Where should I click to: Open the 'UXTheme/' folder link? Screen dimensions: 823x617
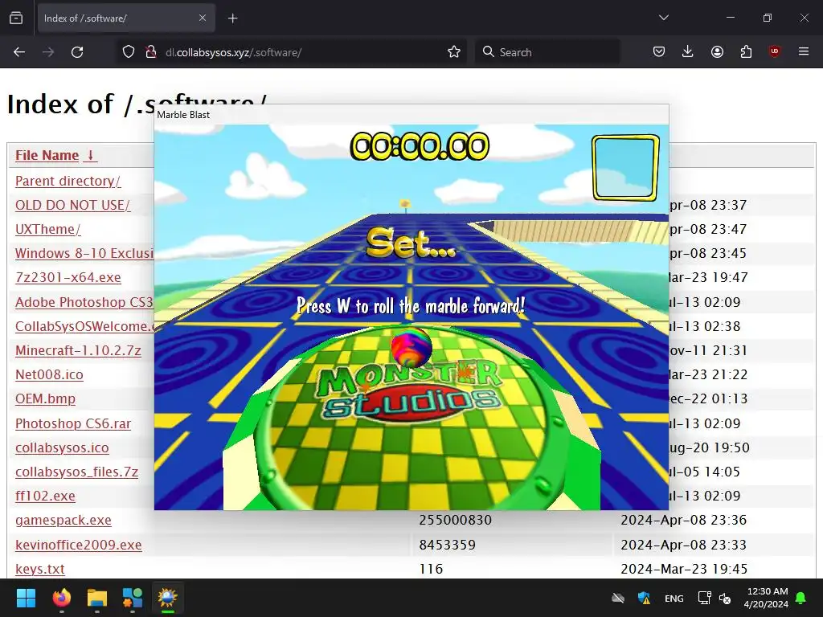tap(47, 229)
